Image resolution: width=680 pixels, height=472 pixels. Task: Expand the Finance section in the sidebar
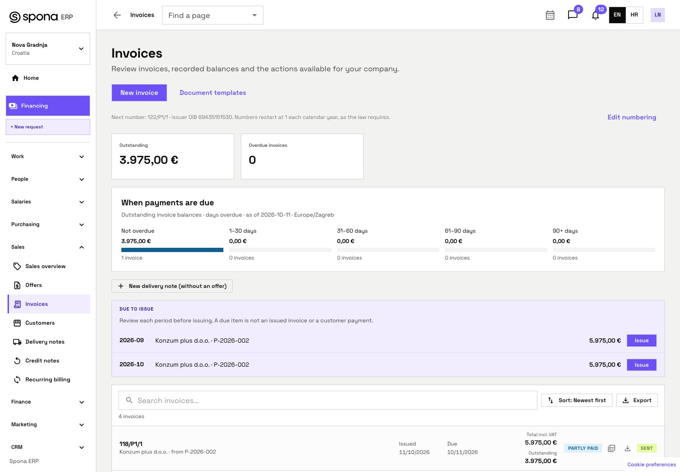pos(48,402)
